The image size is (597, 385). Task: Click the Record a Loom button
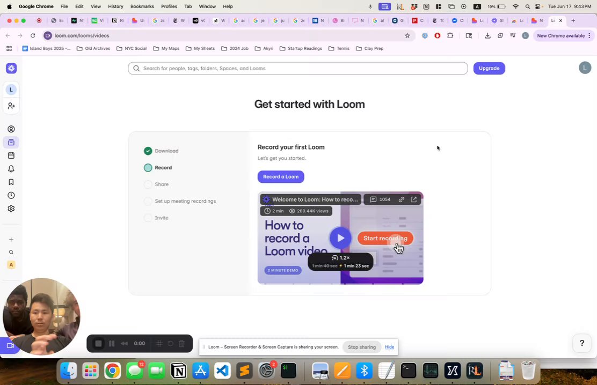click(281, 176)
